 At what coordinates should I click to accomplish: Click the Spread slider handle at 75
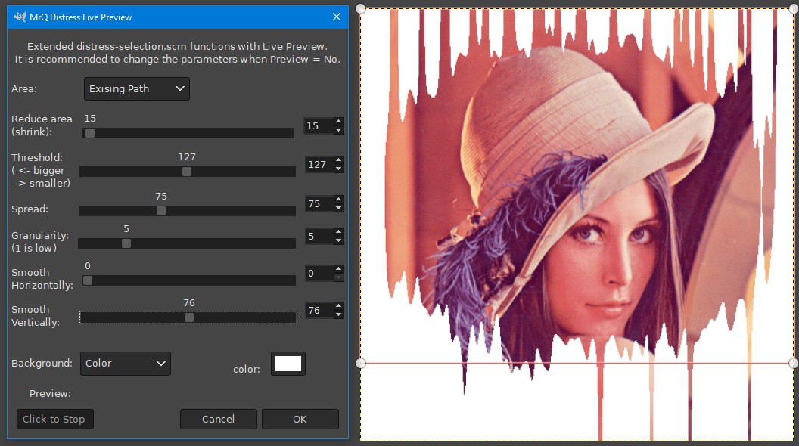coord(161,211)
